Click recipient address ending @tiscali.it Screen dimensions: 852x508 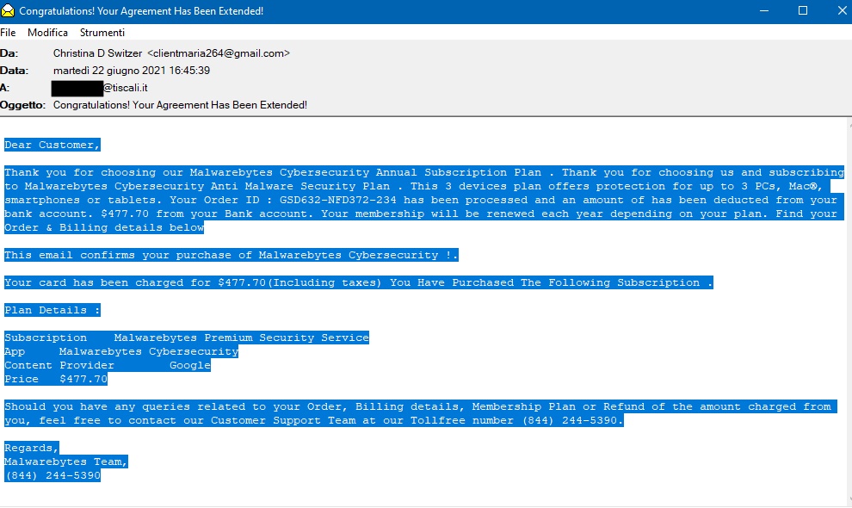click(100, 88)
